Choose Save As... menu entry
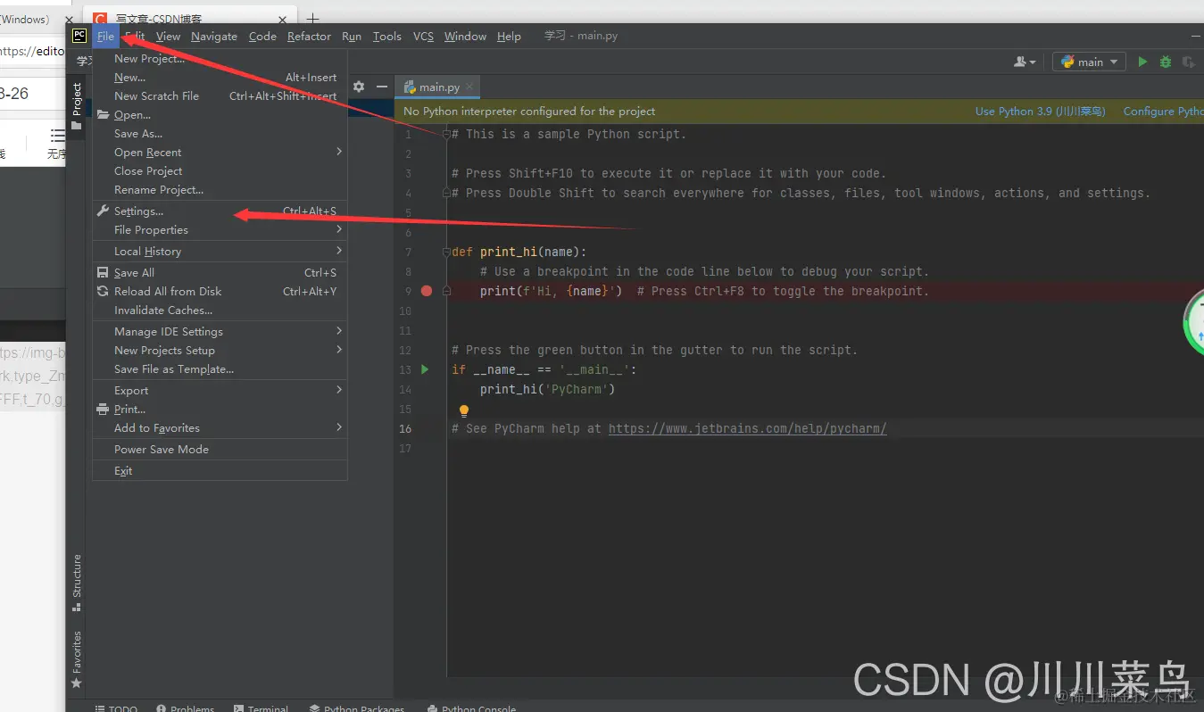The width and height of the screenshot is (1204, 712). click(x=220, y=133)
